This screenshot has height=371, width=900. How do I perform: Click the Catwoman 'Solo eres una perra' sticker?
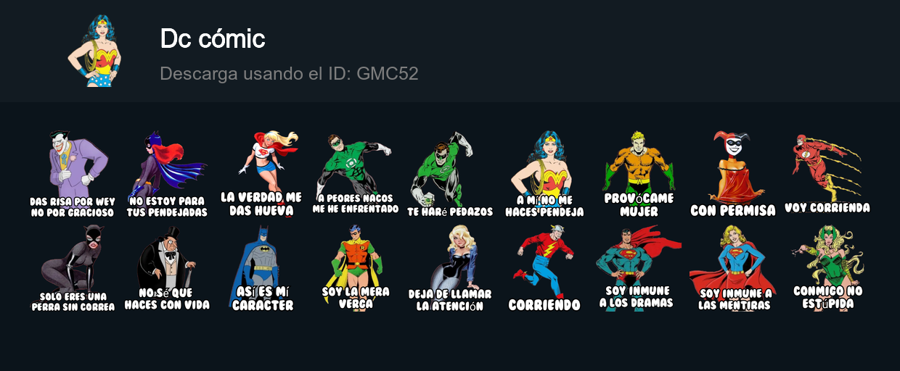click(x=73, y=269)
